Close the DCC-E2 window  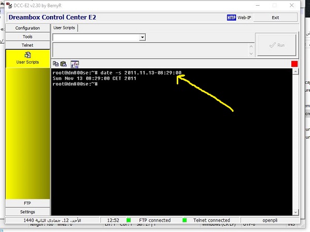[291, 5]
